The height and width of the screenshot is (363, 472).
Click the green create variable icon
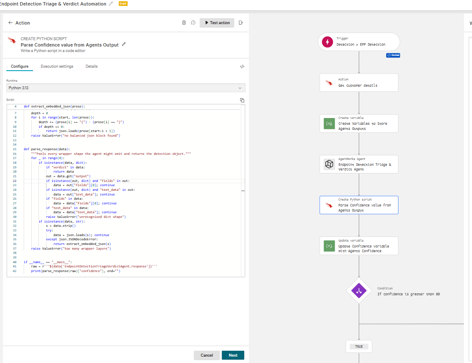coord(329,124)
